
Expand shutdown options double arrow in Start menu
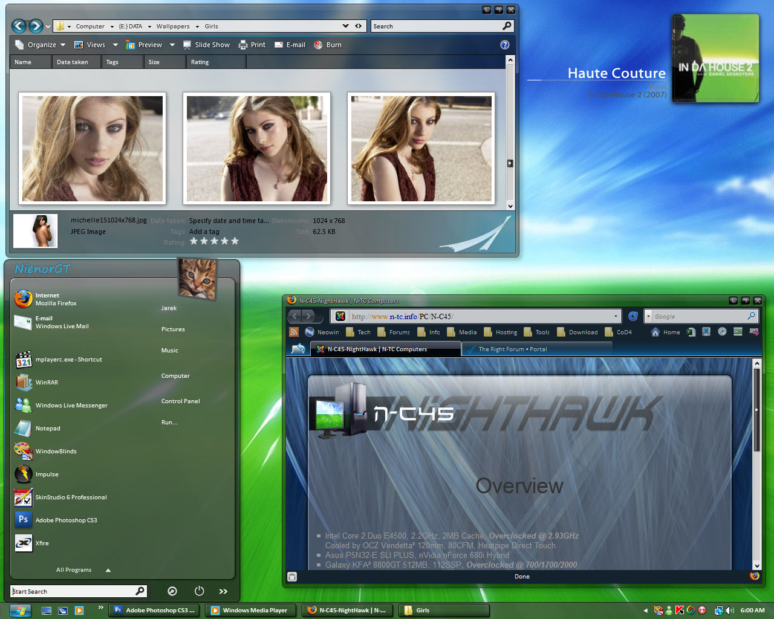click(223, 591)
